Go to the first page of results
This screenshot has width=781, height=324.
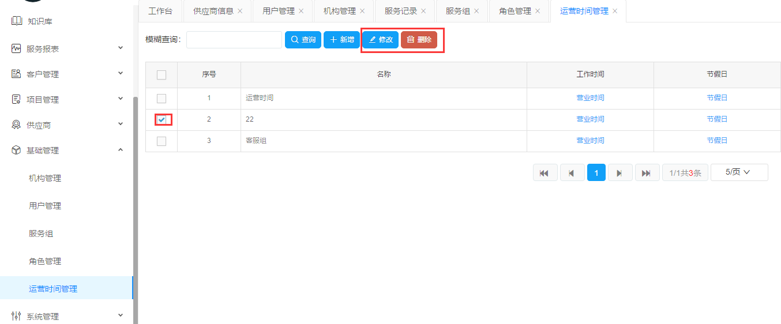pos(545,172)
